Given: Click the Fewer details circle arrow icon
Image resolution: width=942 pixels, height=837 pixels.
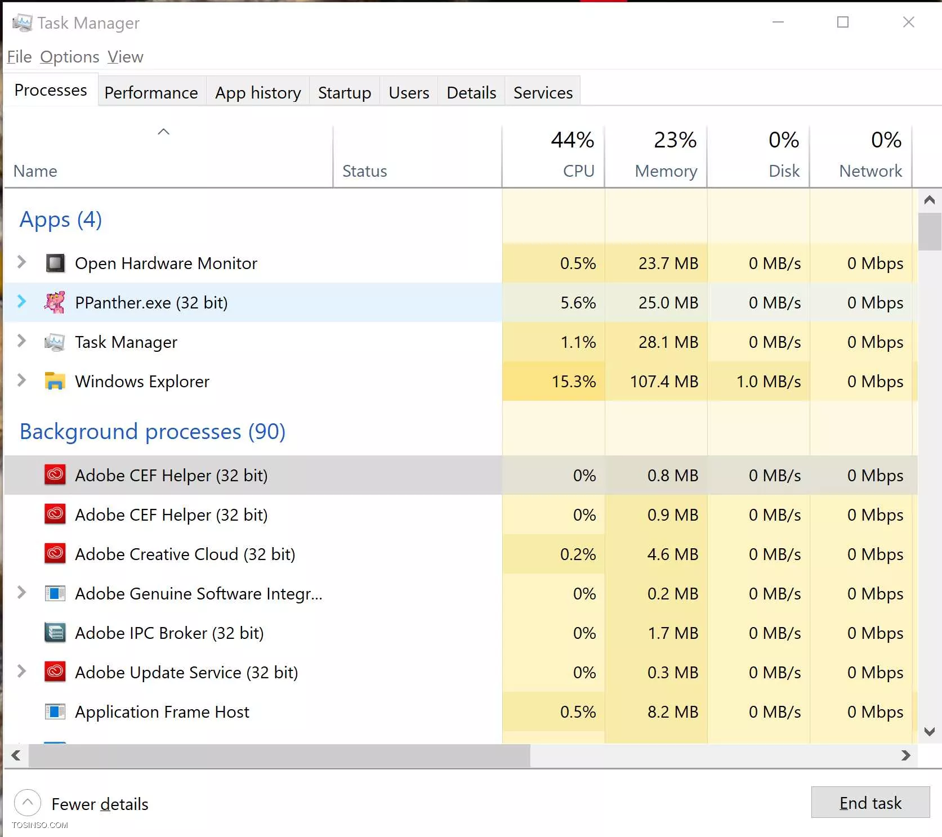Looking at the screenshot, I should tap(28, 803).
